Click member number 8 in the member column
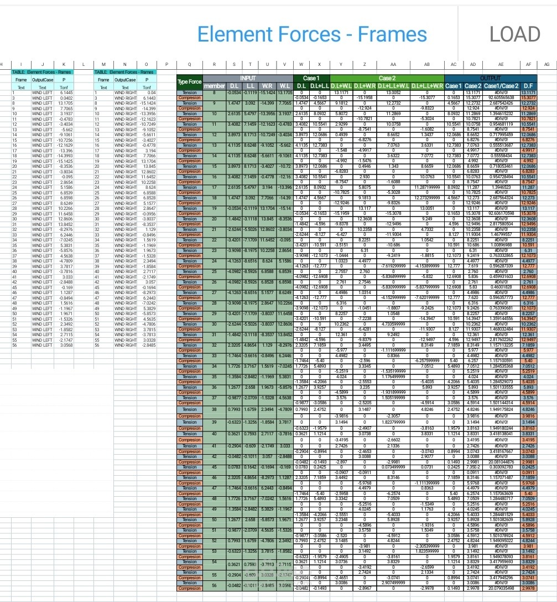Screen dimensions: 557x602 (x=214, y=92)
